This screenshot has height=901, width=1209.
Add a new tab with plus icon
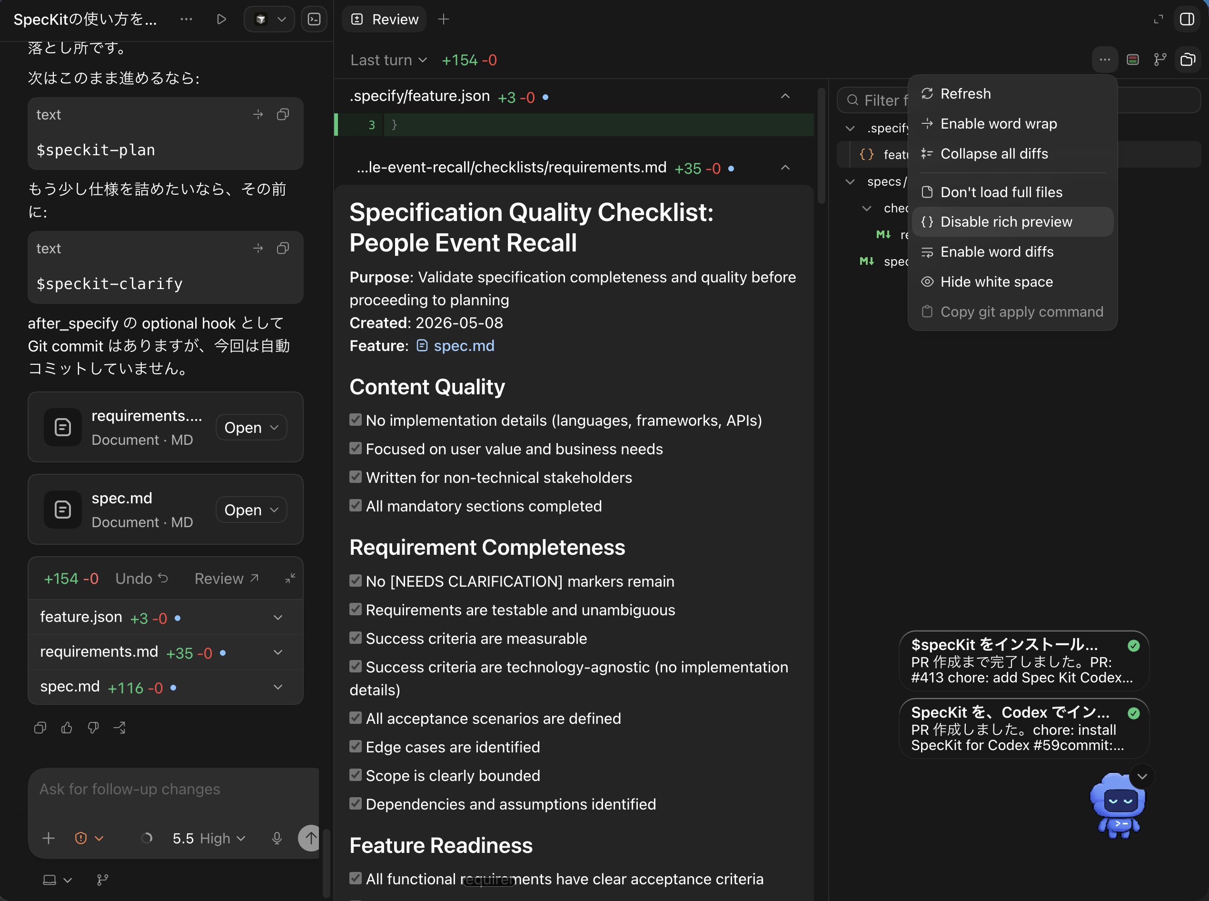pyautogui.click(x=444, y=19)
